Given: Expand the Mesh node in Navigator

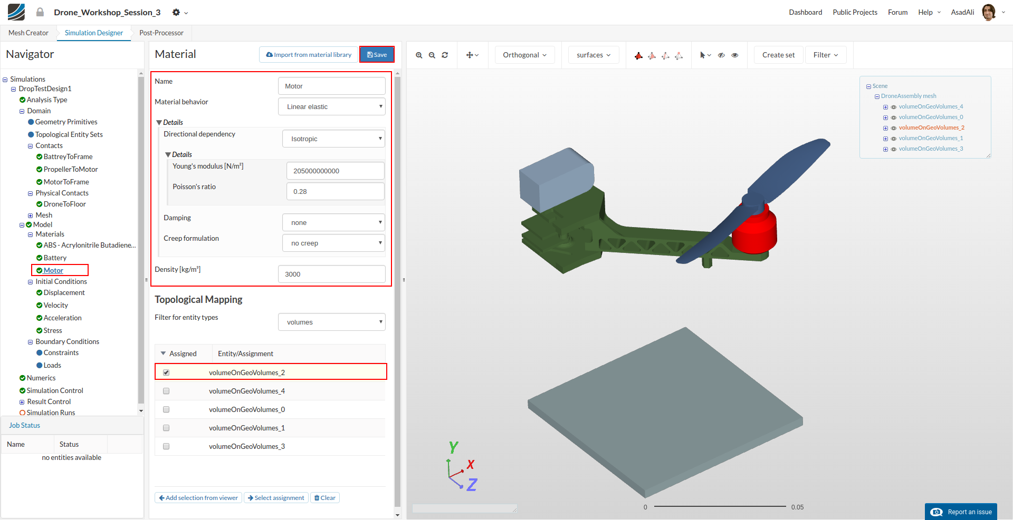Looking at the screenshot, I should coord(30,215).
